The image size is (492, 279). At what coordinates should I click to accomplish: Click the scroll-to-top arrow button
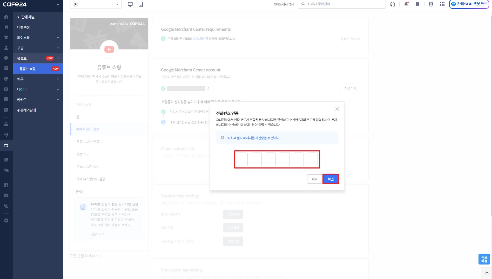click(x=487, y=273)
